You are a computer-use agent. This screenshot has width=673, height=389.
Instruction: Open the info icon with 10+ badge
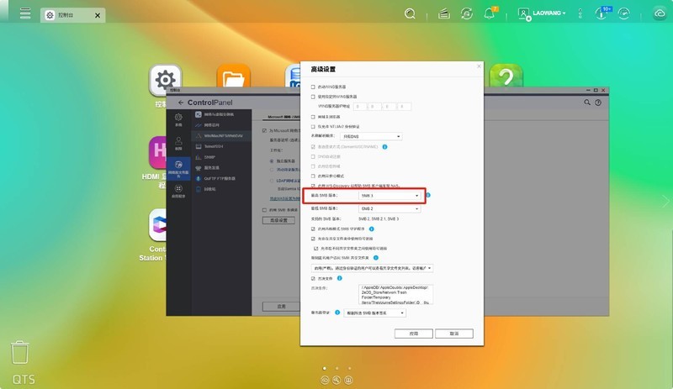click(x=601, y=13)
